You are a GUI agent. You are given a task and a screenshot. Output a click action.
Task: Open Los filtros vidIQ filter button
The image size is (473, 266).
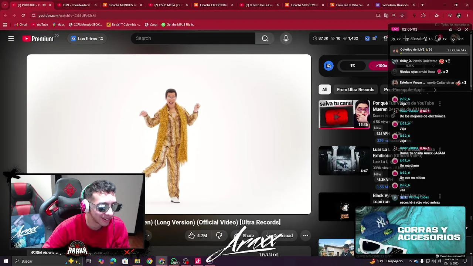pos(87,39)
